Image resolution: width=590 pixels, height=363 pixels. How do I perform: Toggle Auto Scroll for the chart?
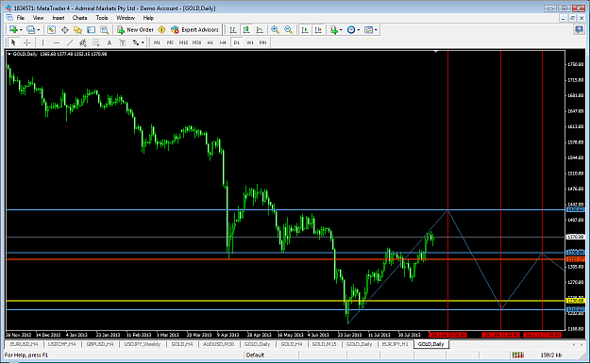point(305,29)
